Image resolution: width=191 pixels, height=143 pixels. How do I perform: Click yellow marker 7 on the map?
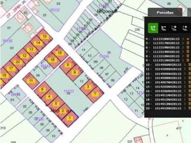point(95,94)
